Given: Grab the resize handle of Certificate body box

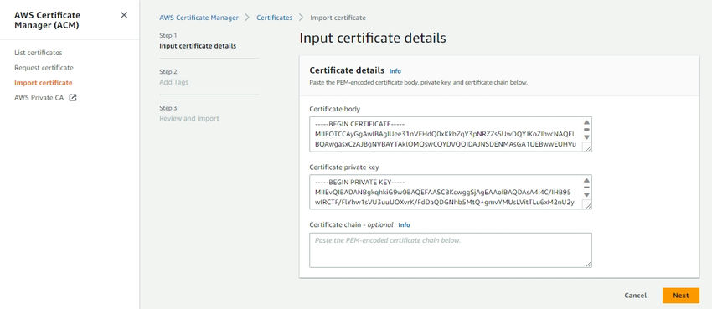Looking at the screenshot, I should [589, 148].
